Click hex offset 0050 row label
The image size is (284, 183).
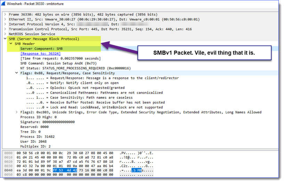[x=8, y=175]
